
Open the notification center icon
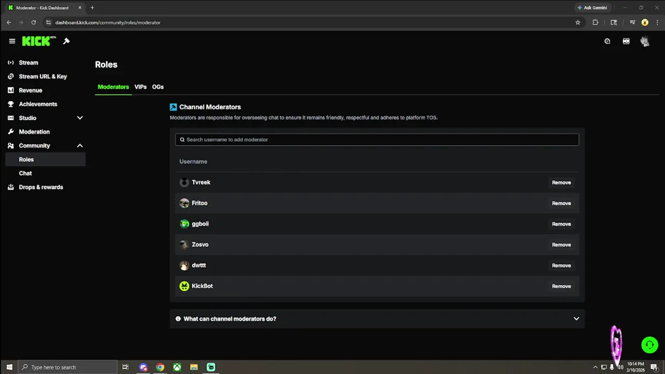[655, 367]
